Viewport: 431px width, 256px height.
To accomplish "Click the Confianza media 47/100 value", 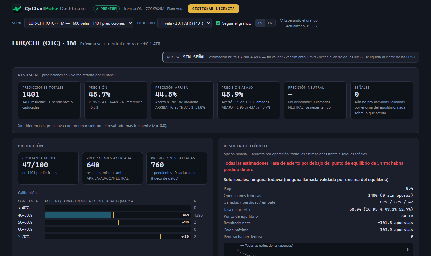I will click(x=35, y=165).
